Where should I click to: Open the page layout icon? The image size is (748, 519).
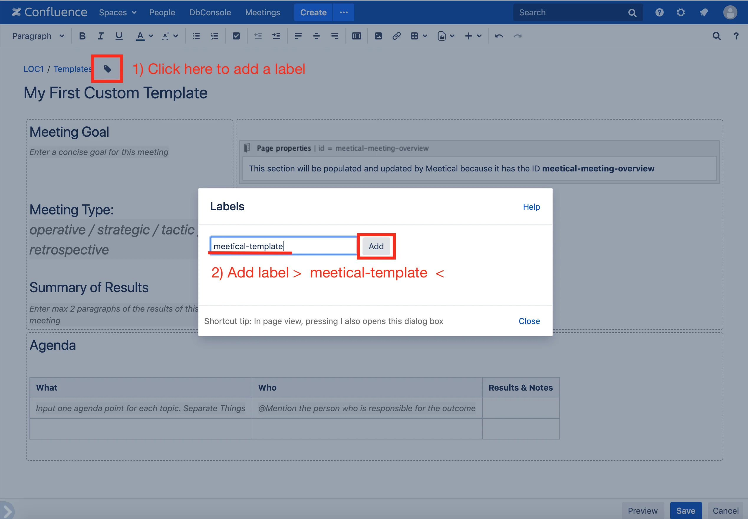tap(357, 36)
